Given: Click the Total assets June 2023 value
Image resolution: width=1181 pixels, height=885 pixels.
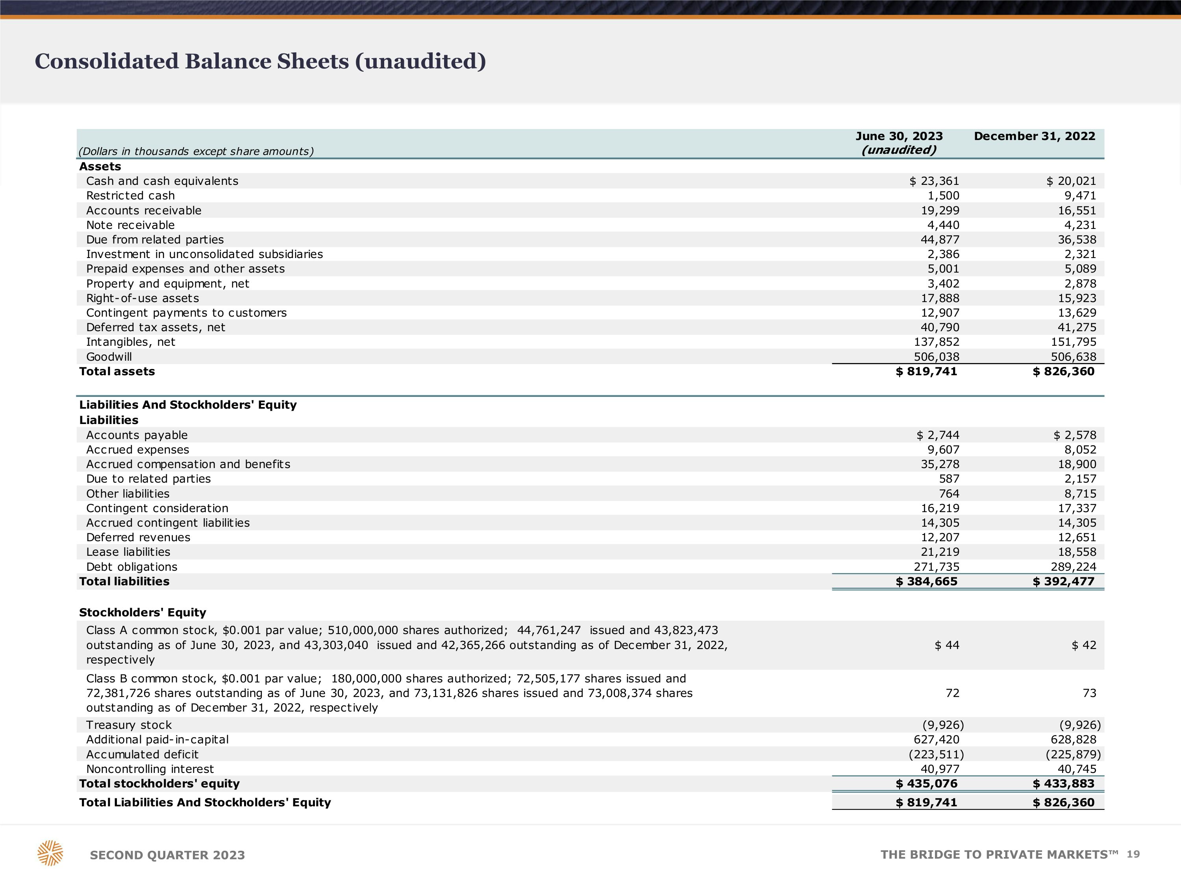Looking at the screenshot, I should pos(926,372).
